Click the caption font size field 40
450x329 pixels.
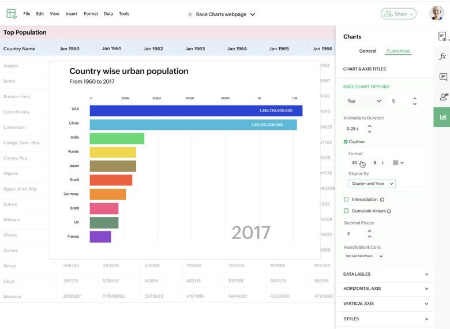point(354,163)
